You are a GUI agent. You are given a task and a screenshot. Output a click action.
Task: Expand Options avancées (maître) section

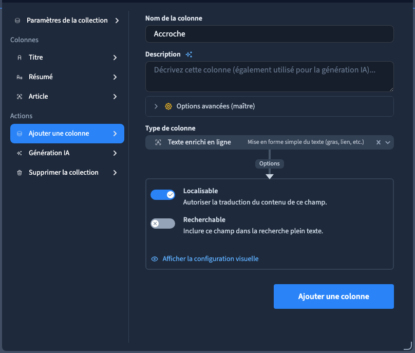270,106
